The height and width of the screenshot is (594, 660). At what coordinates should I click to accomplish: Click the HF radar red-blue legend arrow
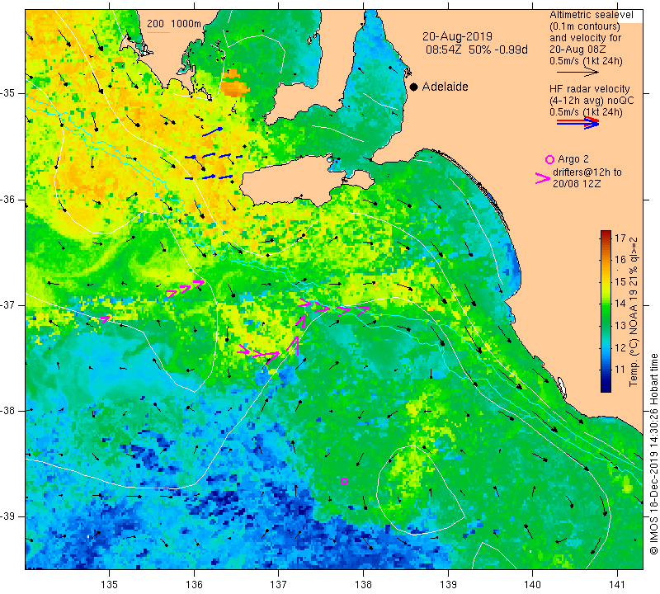coord(577,122)
